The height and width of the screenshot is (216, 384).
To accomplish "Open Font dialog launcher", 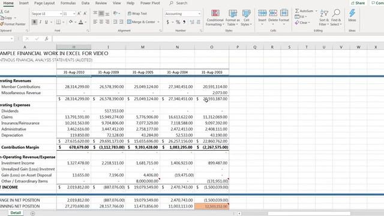I will 88,31.
